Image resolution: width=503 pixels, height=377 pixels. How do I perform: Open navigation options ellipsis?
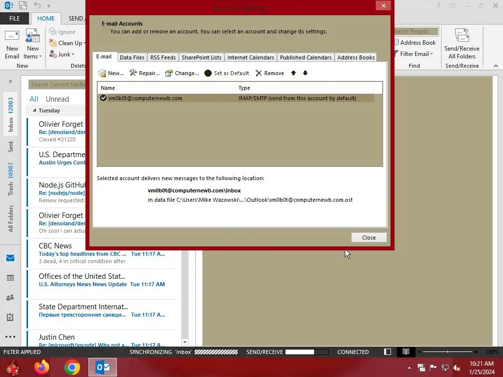10,337
